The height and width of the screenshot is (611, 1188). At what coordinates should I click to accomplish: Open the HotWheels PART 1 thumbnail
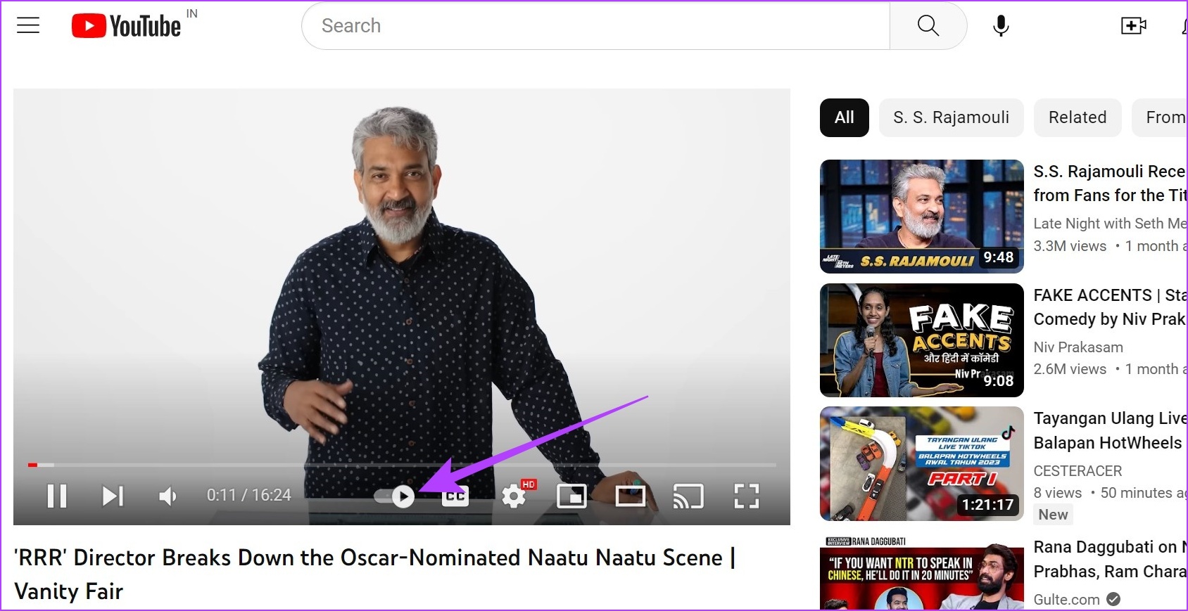[x=922, y=464]
